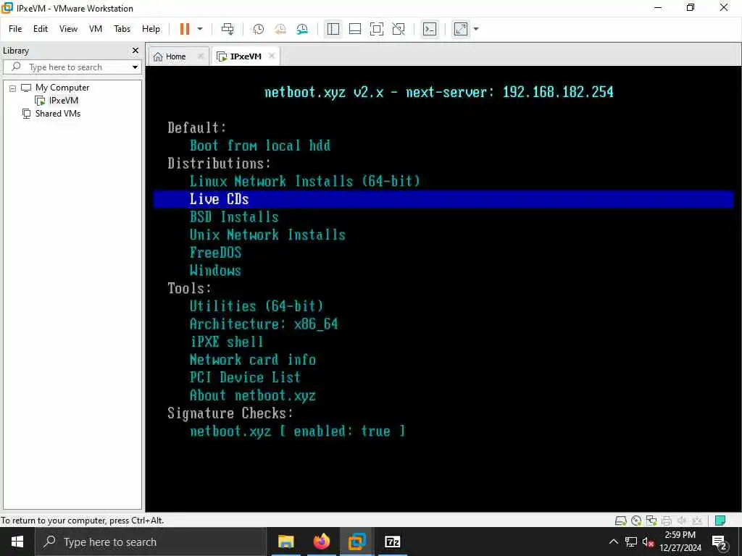742x556 pixels.
Task: Open the Help menu
Action: (x=151, y=29)
